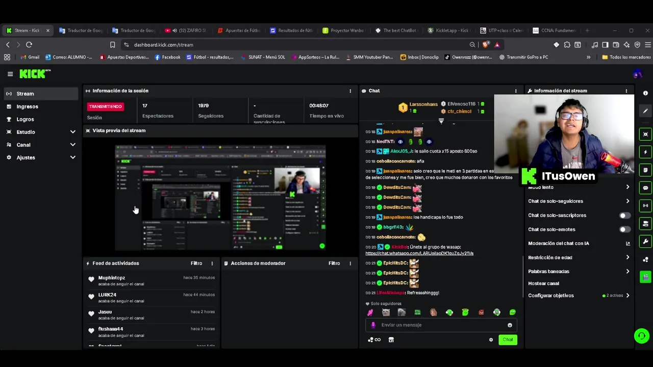Open Filtro in Feed de actividades
This screenshot has height=367, width=653.
tap(196, 264)
